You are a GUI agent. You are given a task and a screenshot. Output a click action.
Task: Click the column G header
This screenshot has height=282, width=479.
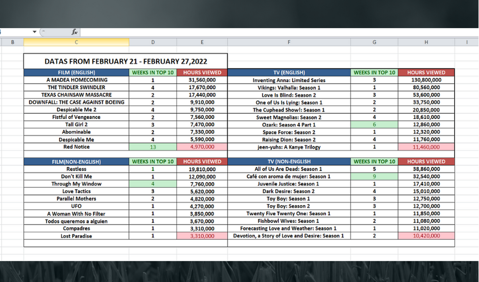coord(374,42)
